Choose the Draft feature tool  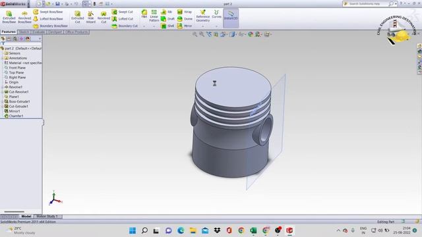point(167,19)
